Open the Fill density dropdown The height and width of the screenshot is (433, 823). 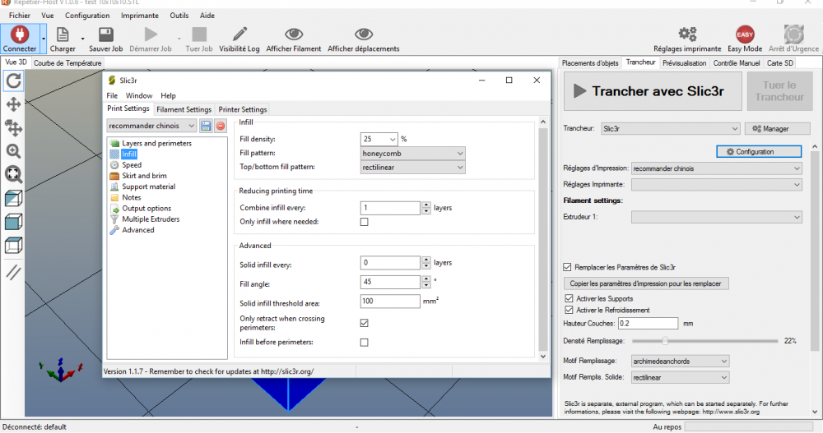click(393, 140)
